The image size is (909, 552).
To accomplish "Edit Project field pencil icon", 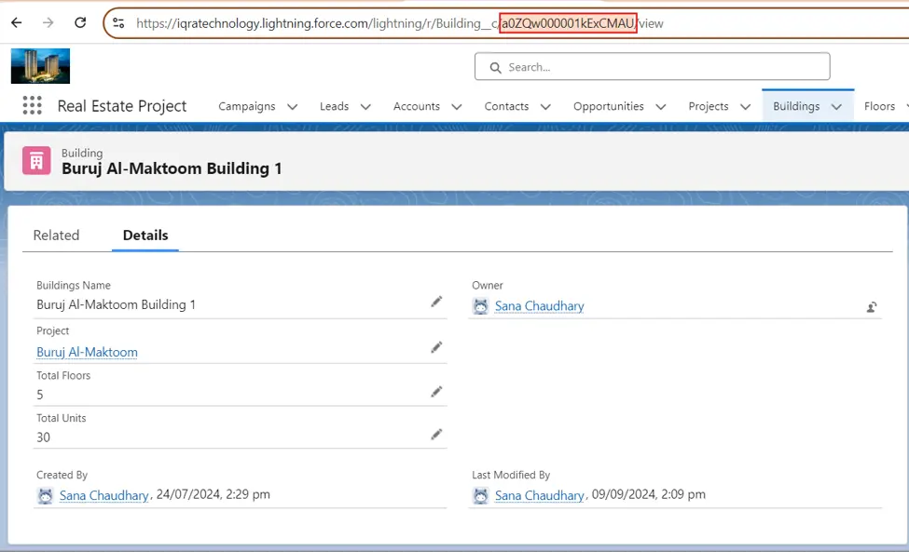I will tap(436, 347).
